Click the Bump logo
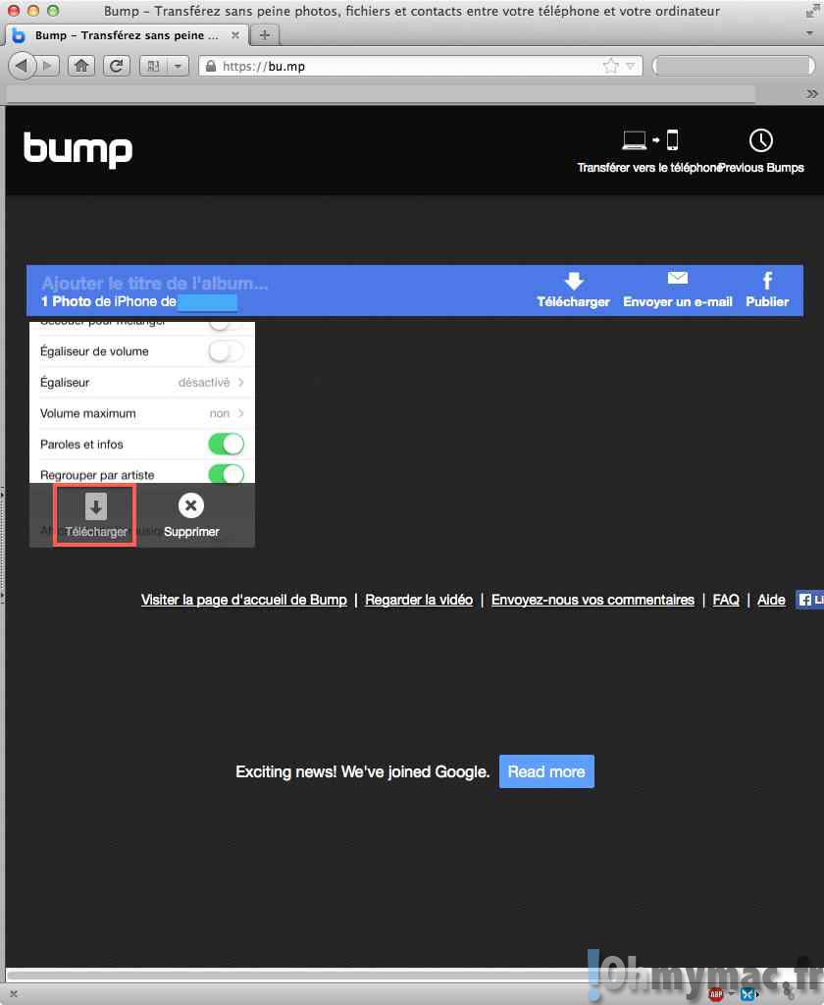 click(x=78, y=150)
